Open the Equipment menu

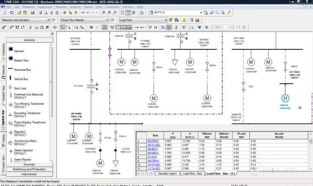tap(45, 7)
